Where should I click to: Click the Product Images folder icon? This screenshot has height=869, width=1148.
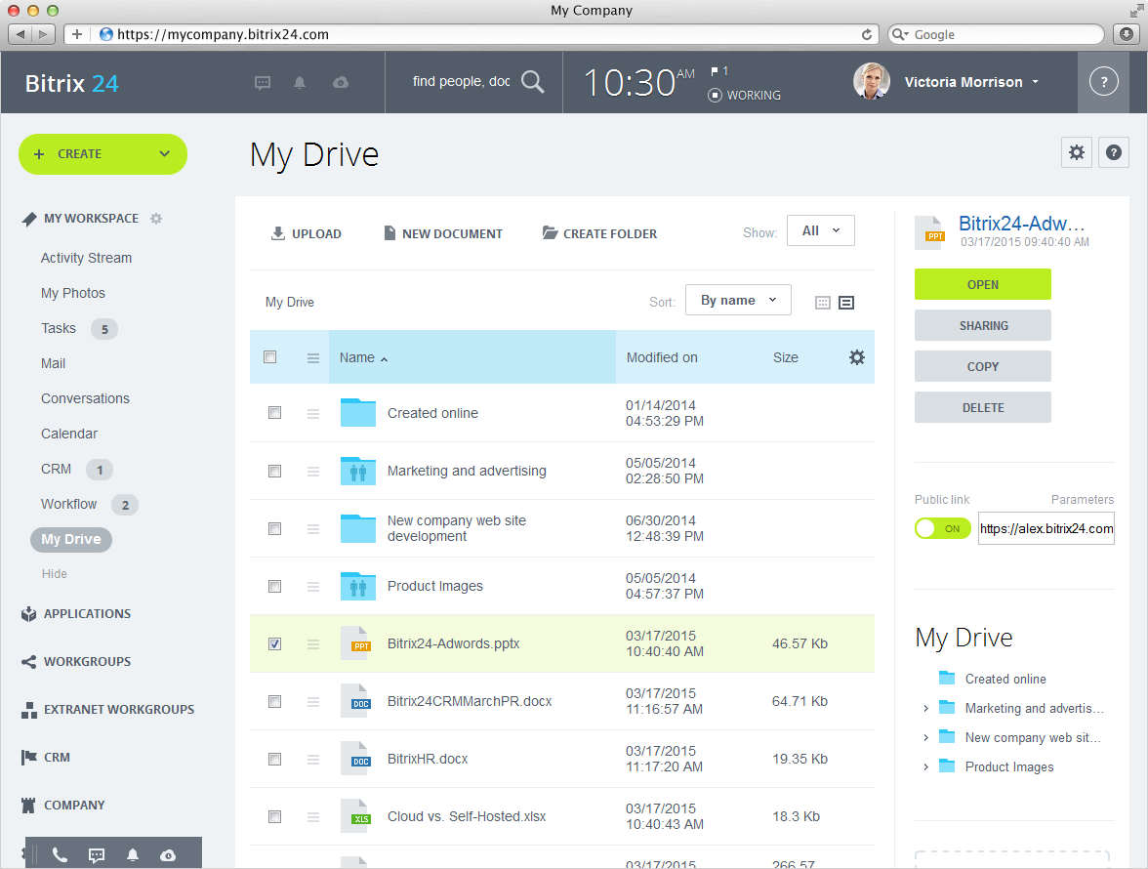point(358,586)
